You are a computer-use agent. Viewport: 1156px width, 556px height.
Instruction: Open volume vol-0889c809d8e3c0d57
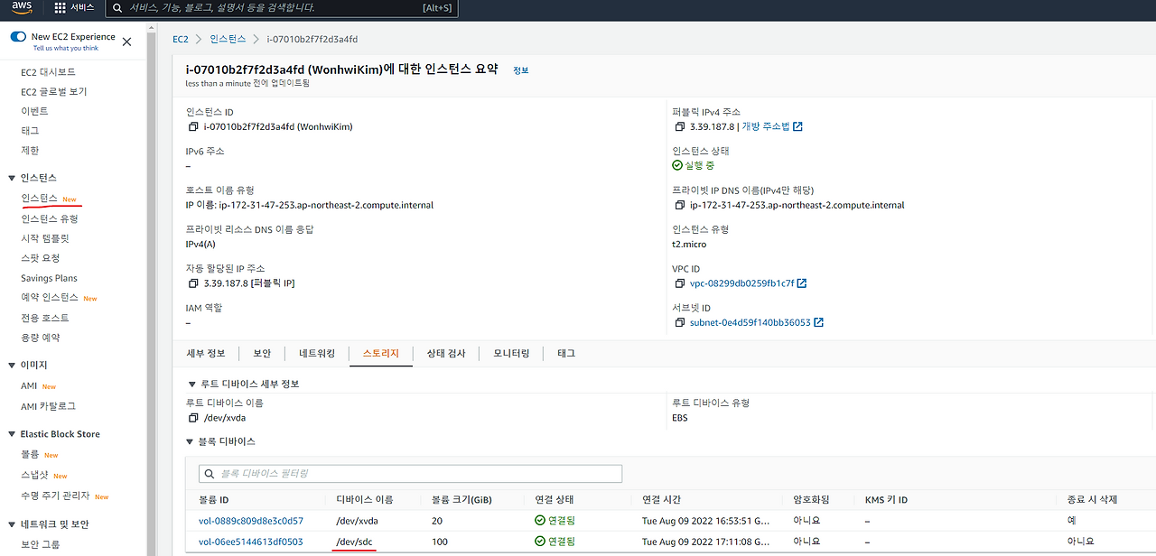coord(251,521)
